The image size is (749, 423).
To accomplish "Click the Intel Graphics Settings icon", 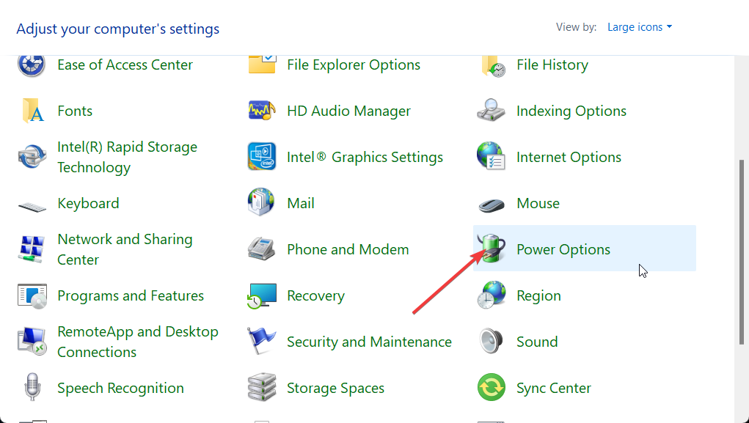I will click(261, 157).
